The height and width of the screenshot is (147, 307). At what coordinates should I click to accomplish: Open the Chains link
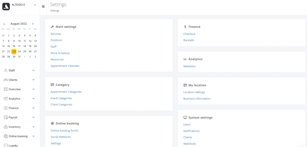click(x=188, y=137)
